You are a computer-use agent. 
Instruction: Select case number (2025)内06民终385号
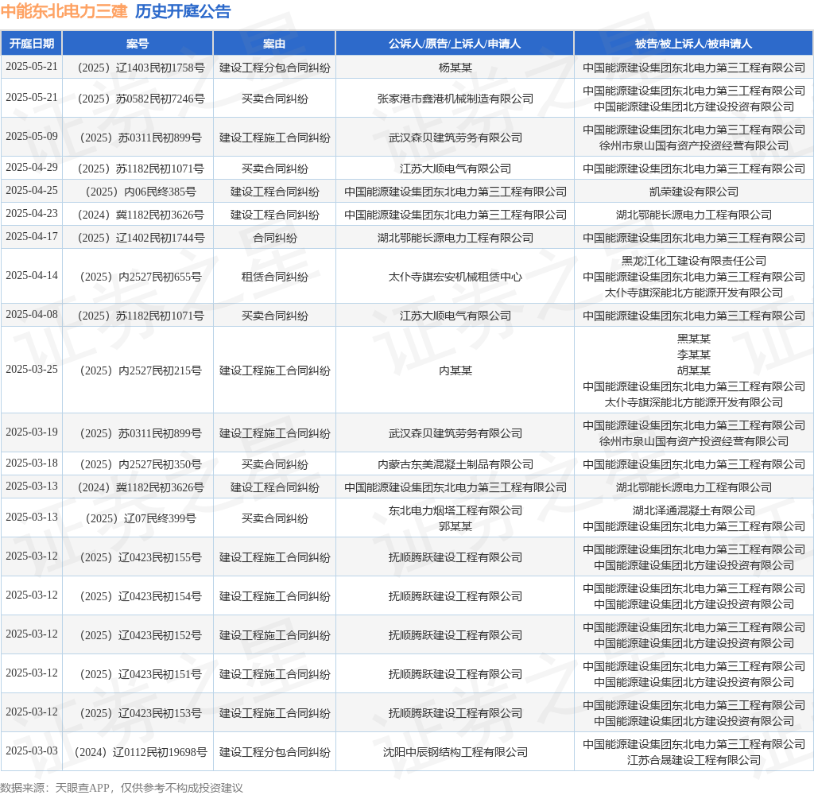[140, 192]
